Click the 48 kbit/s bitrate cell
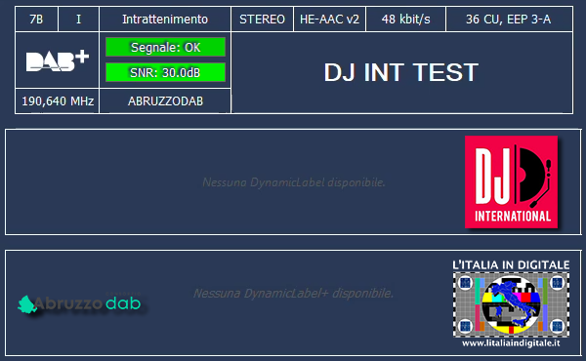This screenshot has width=586, height=361. 406,20
